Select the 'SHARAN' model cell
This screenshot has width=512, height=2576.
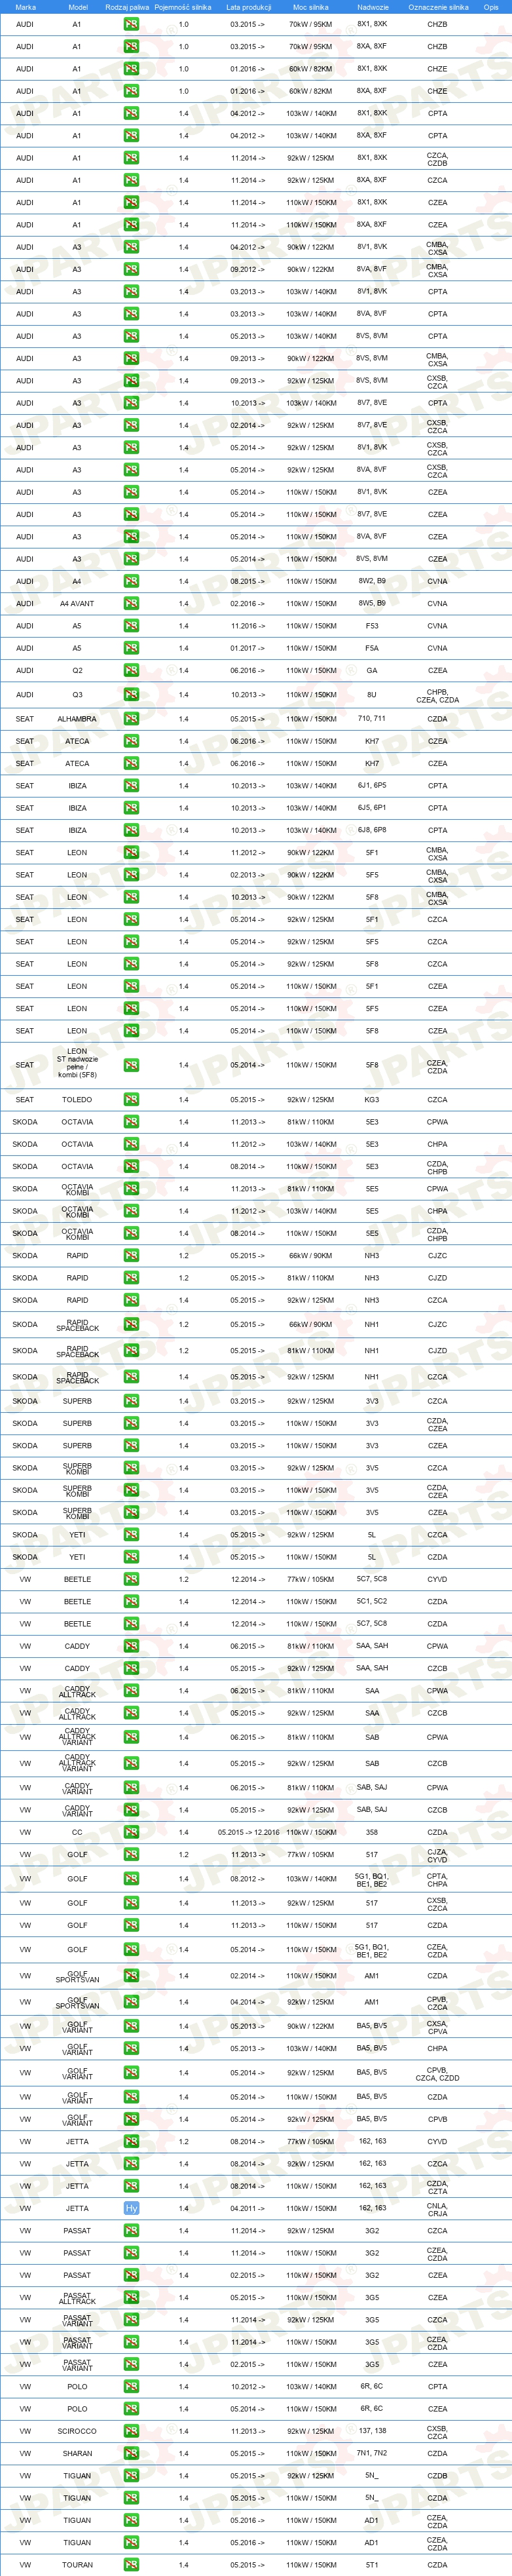tap(77, 2453)
